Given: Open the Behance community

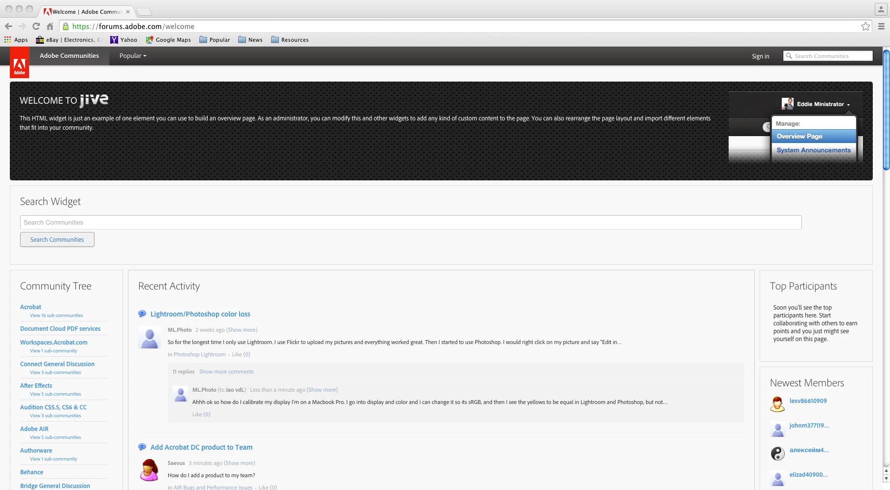Looking at the screenshot, I should pos(31,472).
